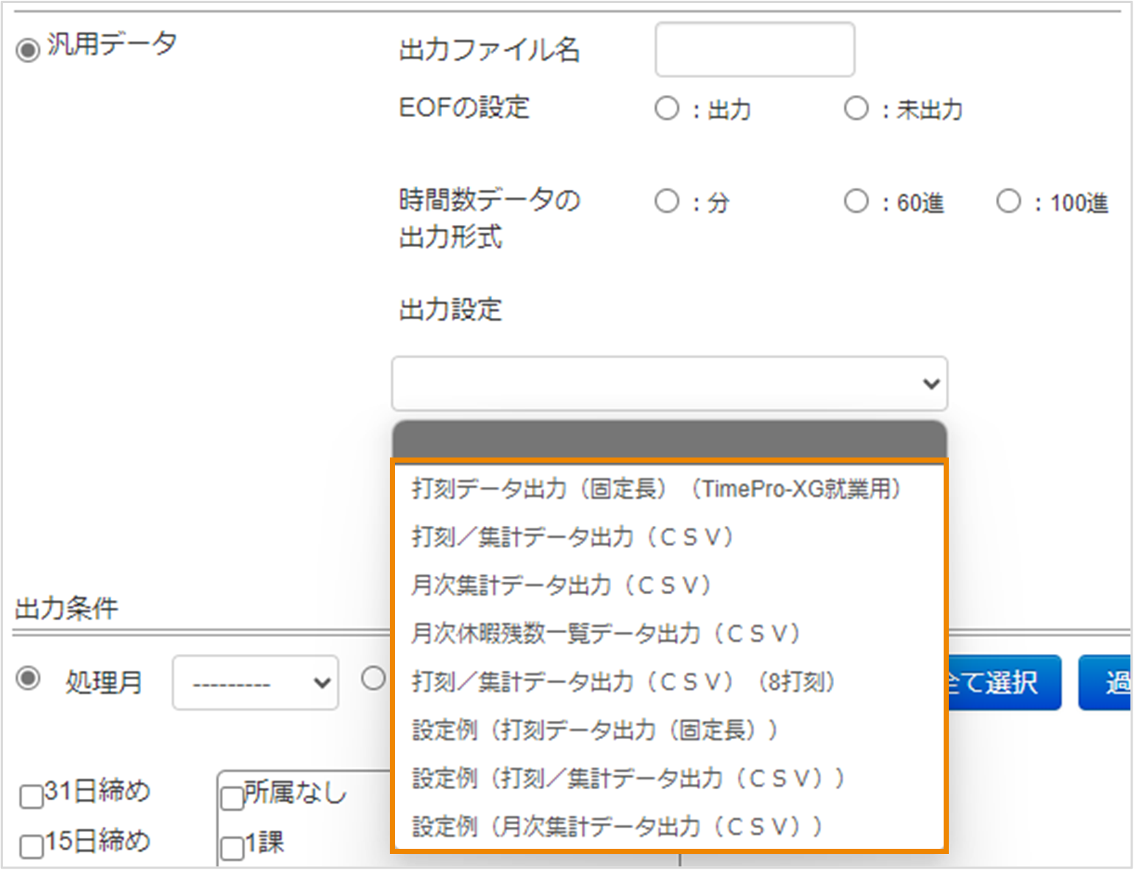Select 出力 for EOFの設定
Viewport: 1140px width, 876px height.
(x=667, y=108)
